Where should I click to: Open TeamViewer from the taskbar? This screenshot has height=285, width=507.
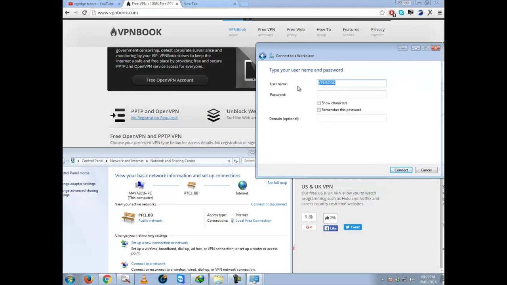[181, 279]
